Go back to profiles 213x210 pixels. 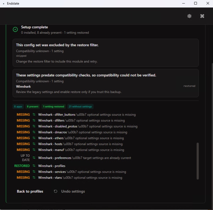[30, 191]
